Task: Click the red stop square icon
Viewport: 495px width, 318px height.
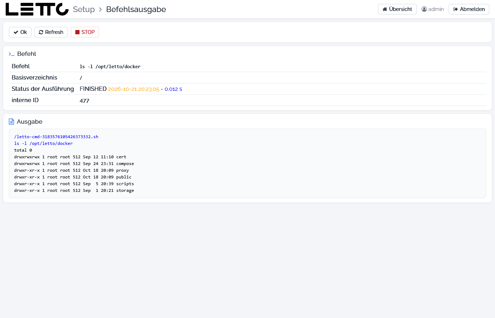Action: [x=77, y=32]
